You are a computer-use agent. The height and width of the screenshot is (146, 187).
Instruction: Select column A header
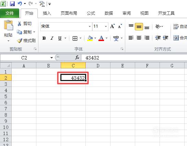(x=24, y=65)
